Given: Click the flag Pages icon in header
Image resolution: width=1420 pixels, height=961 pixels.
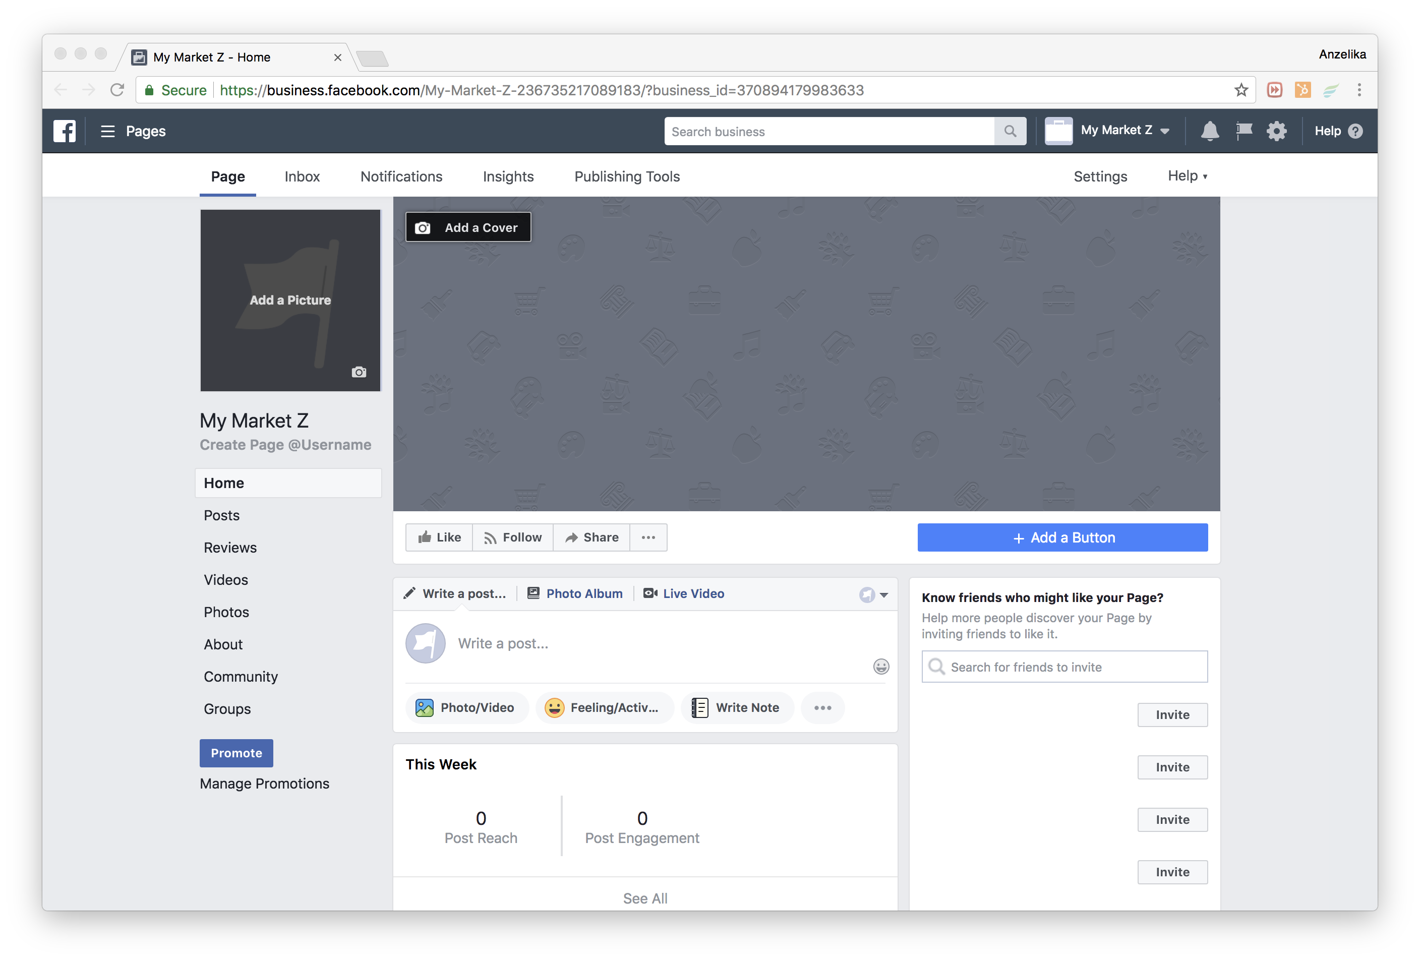Looking at the screenshot, I should [x=1244, y=131].
